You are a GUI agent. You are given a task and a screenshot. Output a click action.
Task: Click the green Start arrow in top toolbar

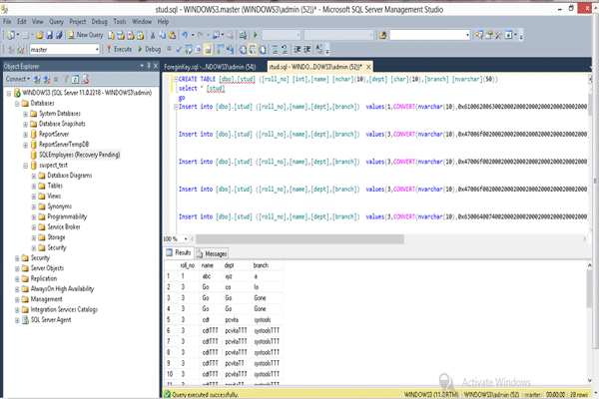(256, 35)
